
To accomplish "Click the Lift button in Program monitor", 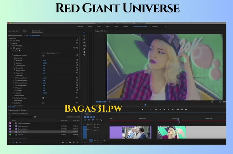I will click(x=177, y=109).
